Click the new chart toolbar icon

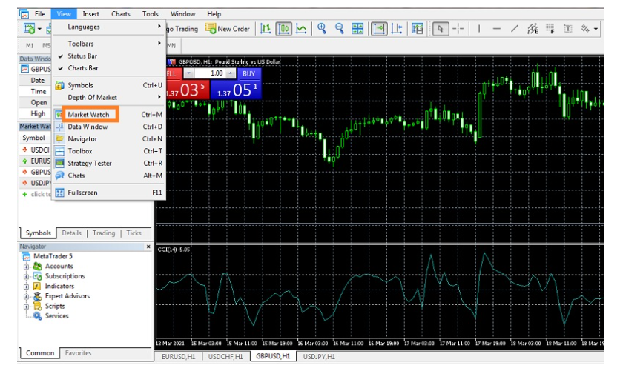click(x=30, y=29)
